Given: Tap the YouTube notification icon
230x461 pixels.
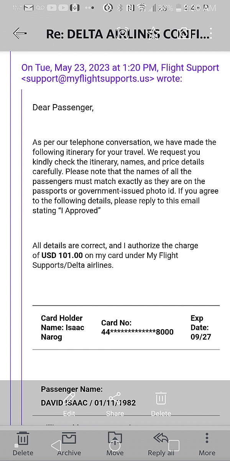Looking at the screenshot, I should (x=52, y=7).
